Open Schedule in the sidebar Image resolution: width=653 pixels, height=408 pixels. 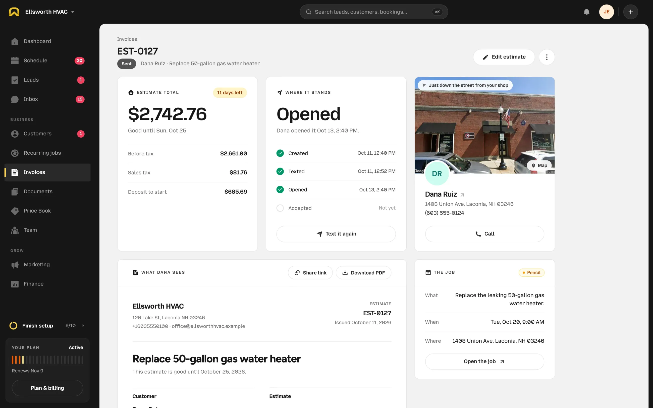(x=47, y=61)
